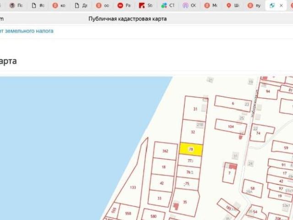Select cadastral parcel 32 on the map
This screenshot has width=293, height=220.
(x=193, y=132)
